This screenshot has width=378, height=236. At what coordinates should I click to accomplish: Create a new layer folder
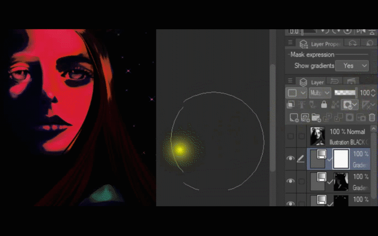(316, 118)
